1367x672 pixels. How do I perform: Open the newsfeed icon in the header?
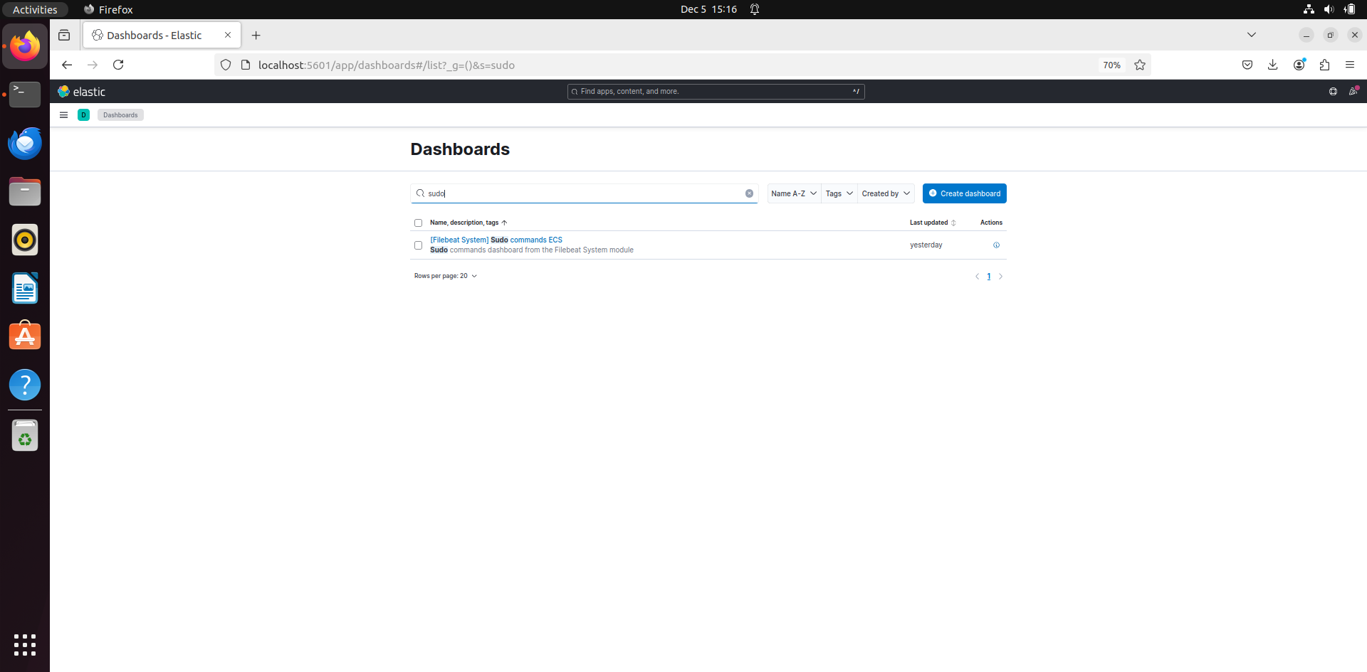(x=1353, y=91)
